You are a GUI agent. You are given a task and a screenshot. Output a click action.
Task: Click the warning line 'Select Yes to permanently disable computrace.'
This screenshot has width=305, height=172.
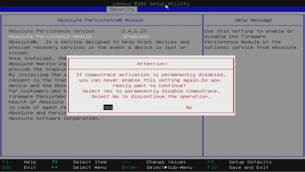click(151, 91)
